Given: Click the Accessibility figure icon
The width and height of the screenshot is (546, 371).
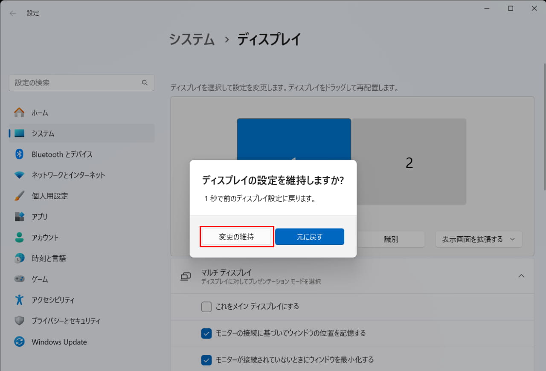Looking at the screenshot, I should (19, 300).
